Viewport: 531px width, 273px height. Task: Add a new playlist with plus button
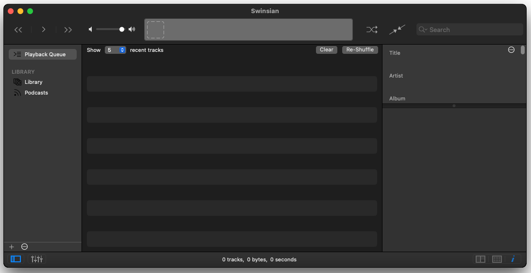point(12,247)
